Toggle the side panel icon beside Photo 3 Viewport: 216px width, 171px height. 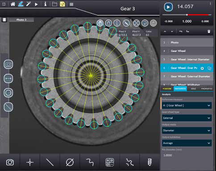(4, 20)
